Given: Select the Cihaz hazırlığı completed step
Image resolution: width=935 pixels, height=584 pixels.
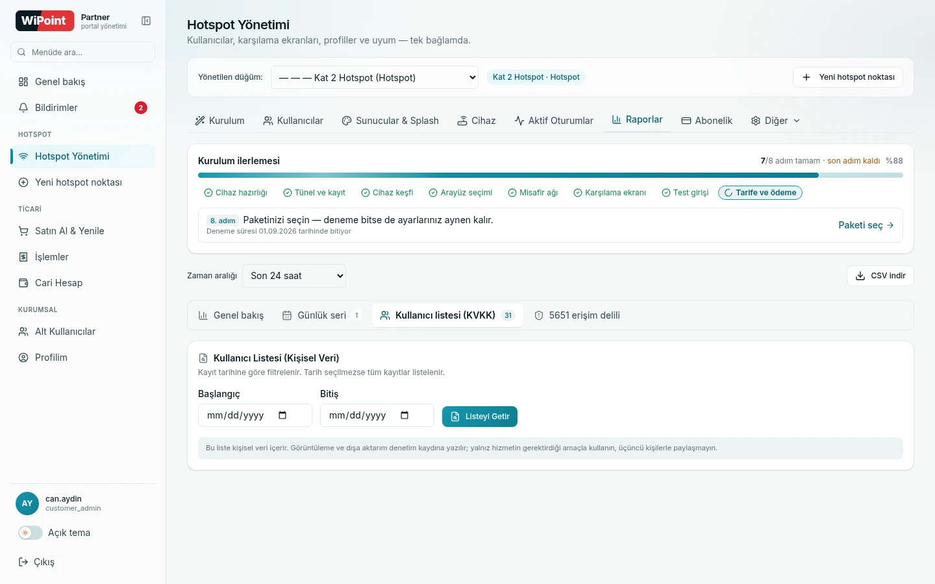Looking at the screenshot, I should pos(236,193).
